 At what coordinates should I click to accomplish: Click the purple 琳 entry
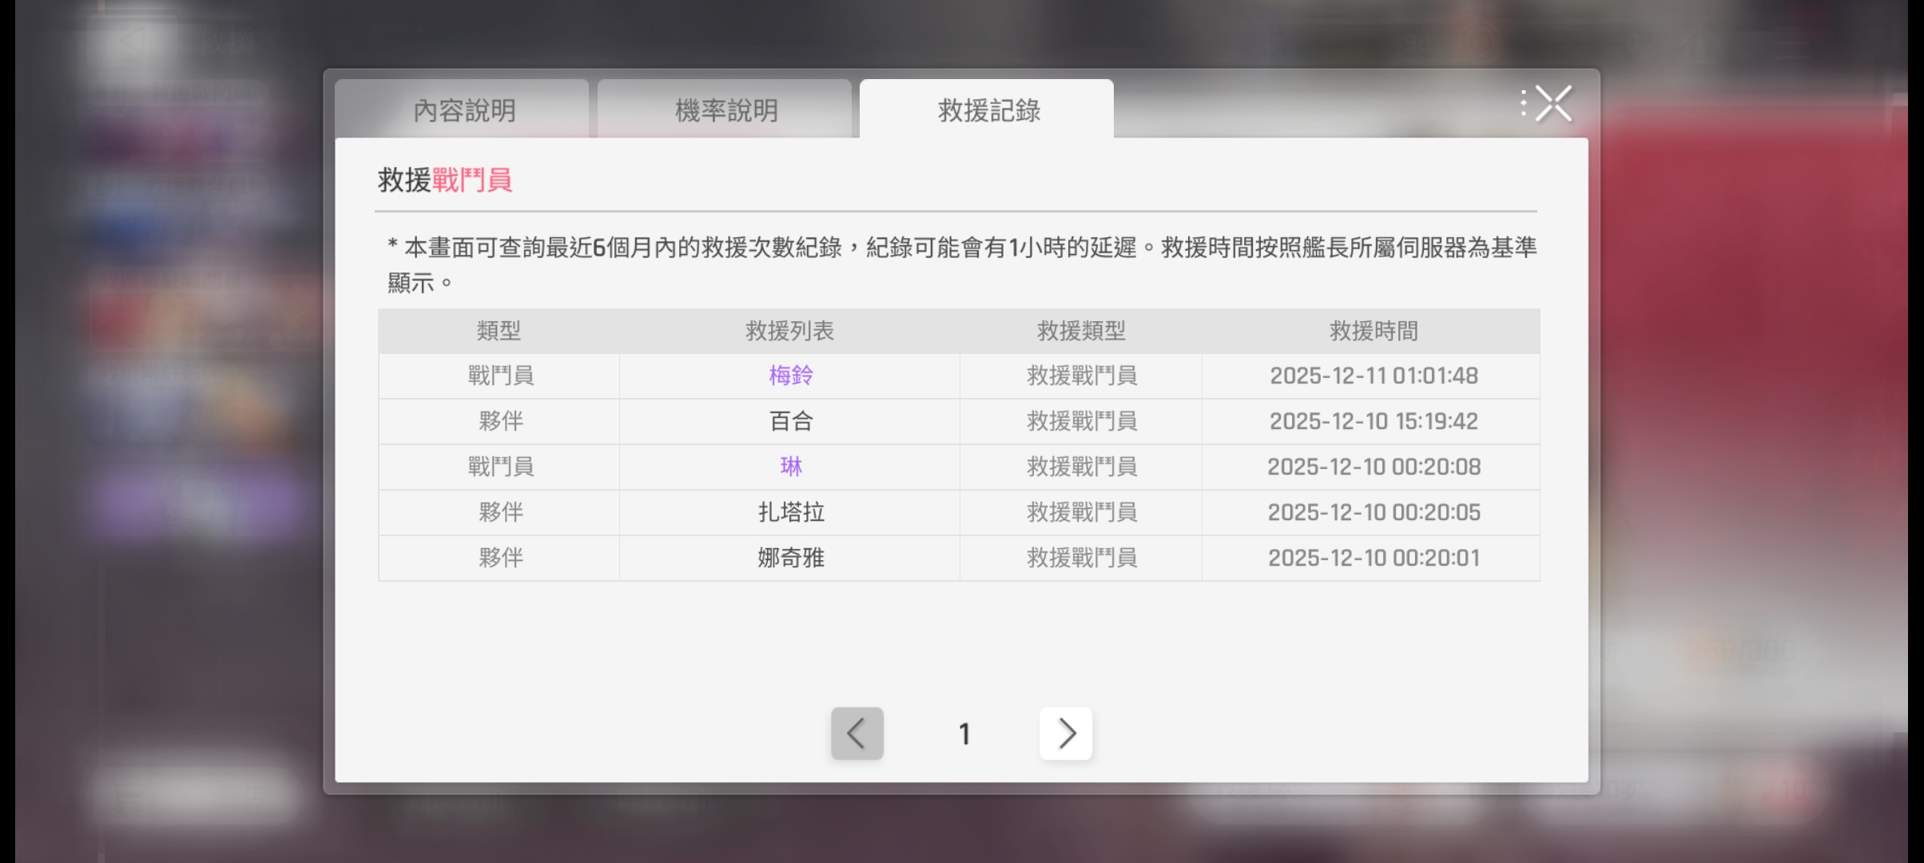click(790, 467)
